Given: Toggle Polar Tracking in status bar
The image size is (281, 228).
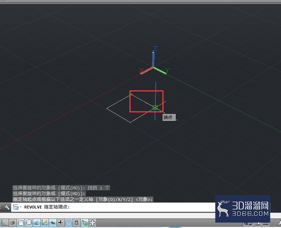Looking at the screenshot, I should [13, 223].
